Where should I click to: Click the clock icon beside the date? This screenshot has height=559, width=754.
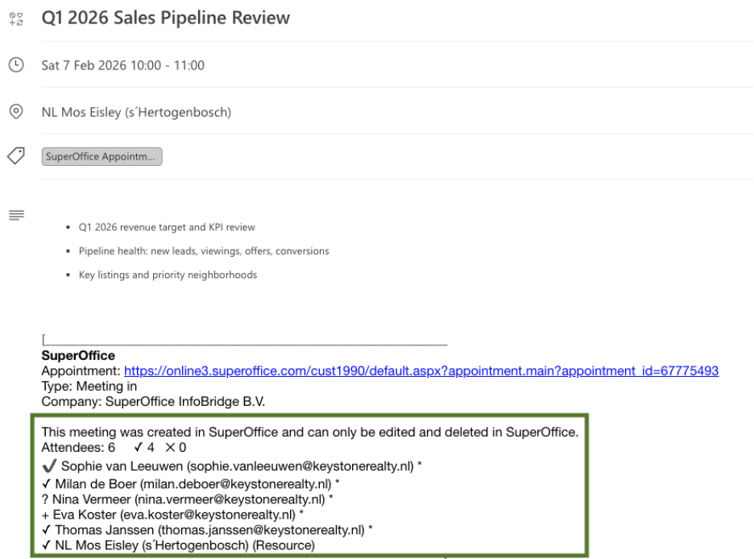(x=16, y=65)
